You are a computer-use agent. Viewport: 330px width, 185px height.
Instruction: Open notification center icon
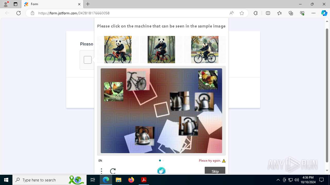[321, 180]
